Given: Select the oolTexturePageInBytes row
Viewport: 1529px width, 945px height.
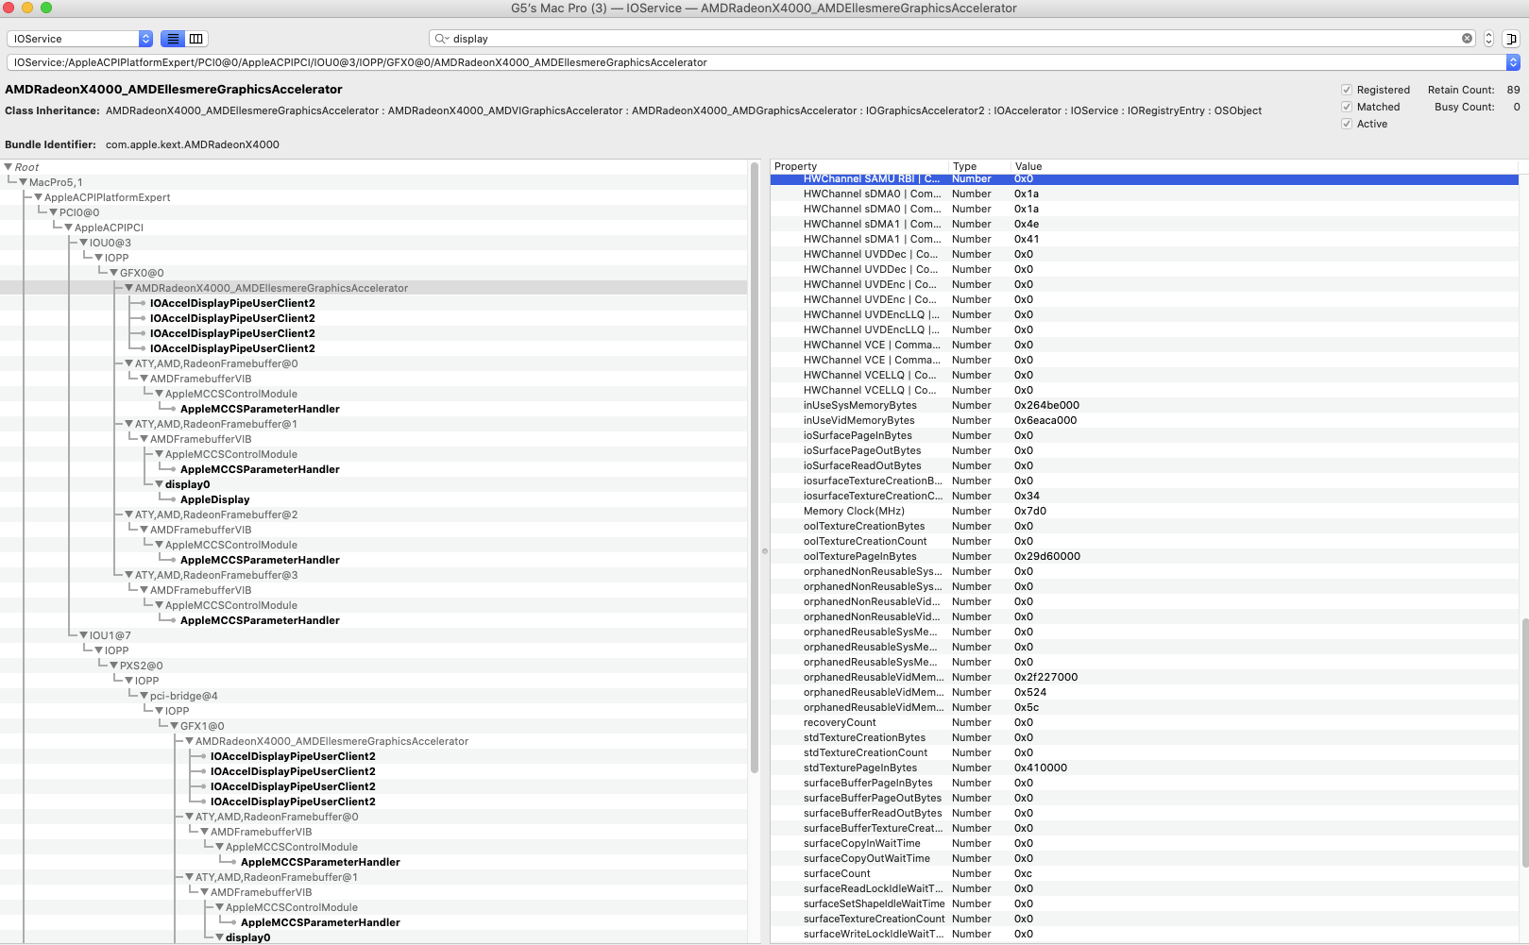Looking at the screenshot, I should pos(1144,556).
